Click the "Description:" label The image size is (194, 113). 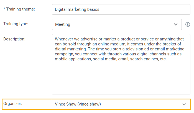pos(14,39)
